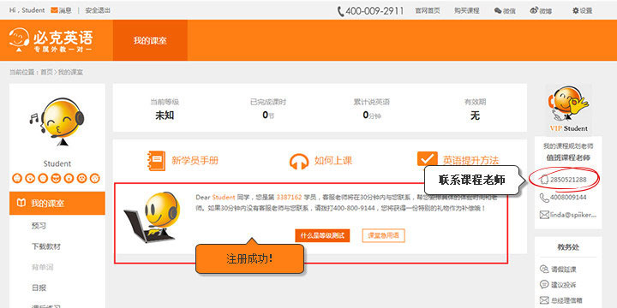Click phone number 4008009144
The height and width of the screenshot is (308, 617).
[568, 198]
